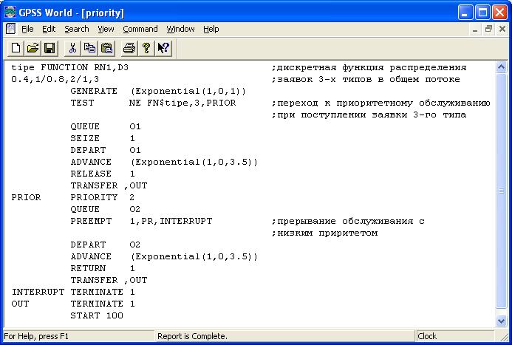
Task: Click comment 'низким приритетом'
Action: pyautogui.click(x=327, y=233)
